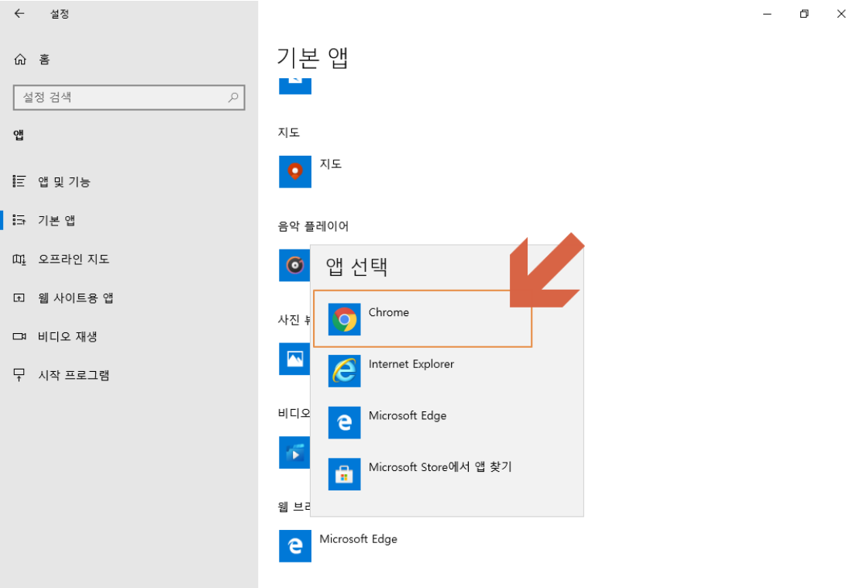Click the 오프라인 지도 map icon
The height and width of the screenshot is (588, 860).
coord(19,259)
